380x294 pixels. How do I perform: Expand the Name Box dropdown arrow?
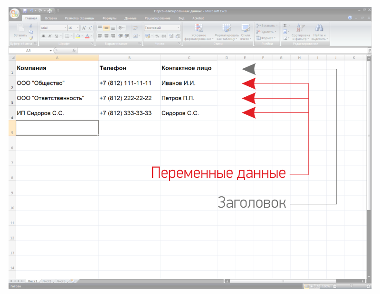tap(51, 51)
